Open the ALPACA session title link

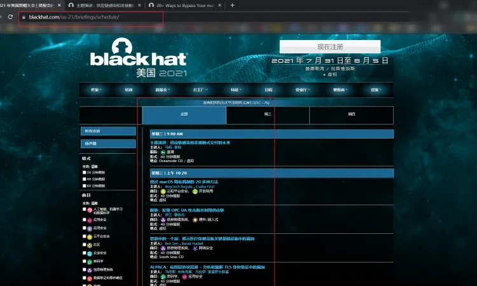207,267
